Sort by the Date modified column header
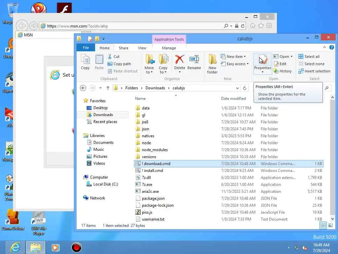 pos(233,99)
